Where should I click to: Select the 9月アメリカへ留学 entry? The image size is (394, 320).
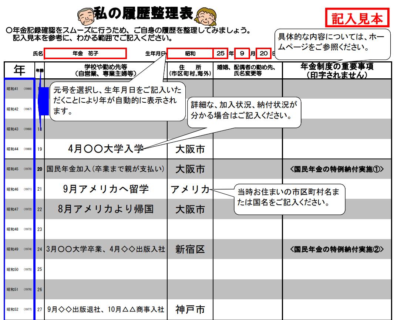105,189
